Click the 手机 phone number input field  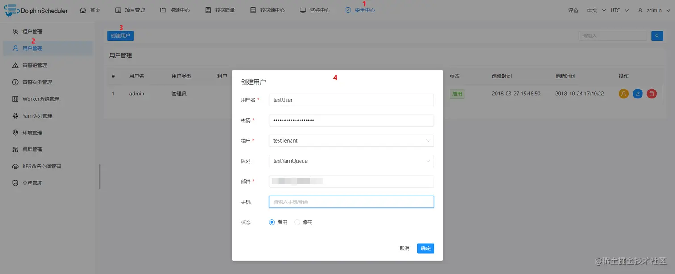point(351,201)
